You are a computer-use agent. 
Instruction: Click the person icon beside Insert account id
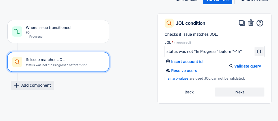click(168, 61)
